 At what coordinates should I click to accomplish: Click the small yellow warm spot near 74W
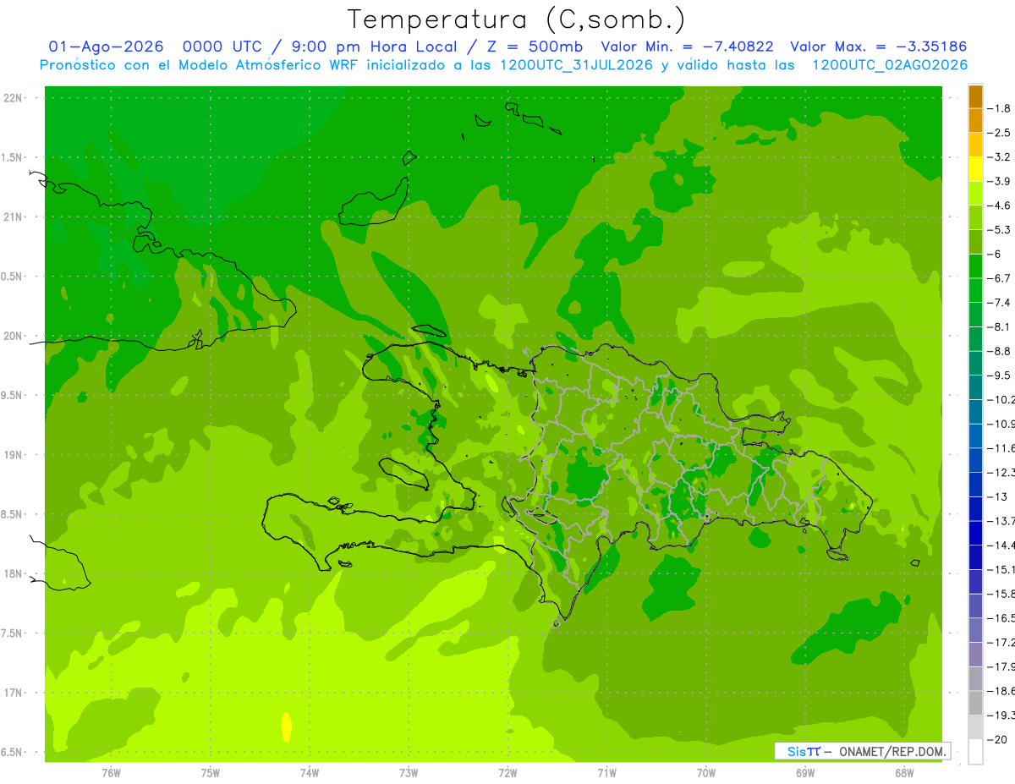(286, 726)
